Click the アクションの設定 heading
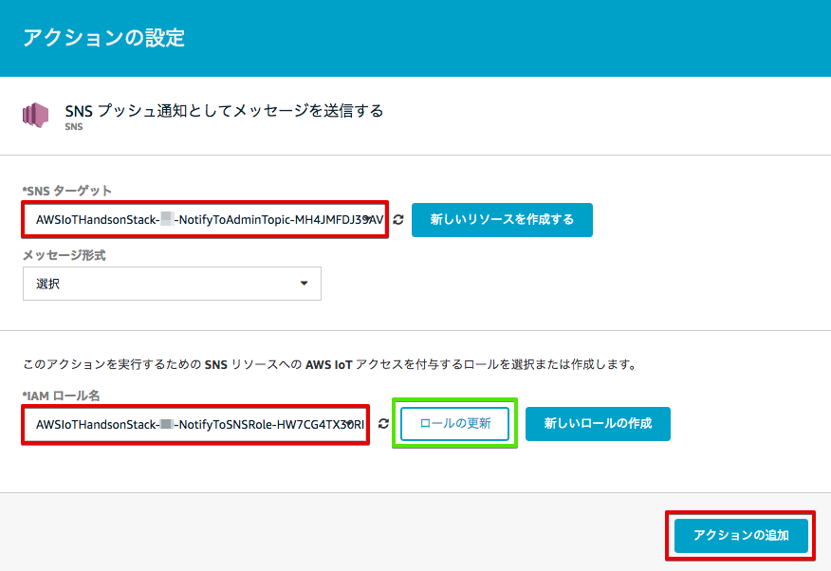831x571 pixels. [x=104, y=38]
